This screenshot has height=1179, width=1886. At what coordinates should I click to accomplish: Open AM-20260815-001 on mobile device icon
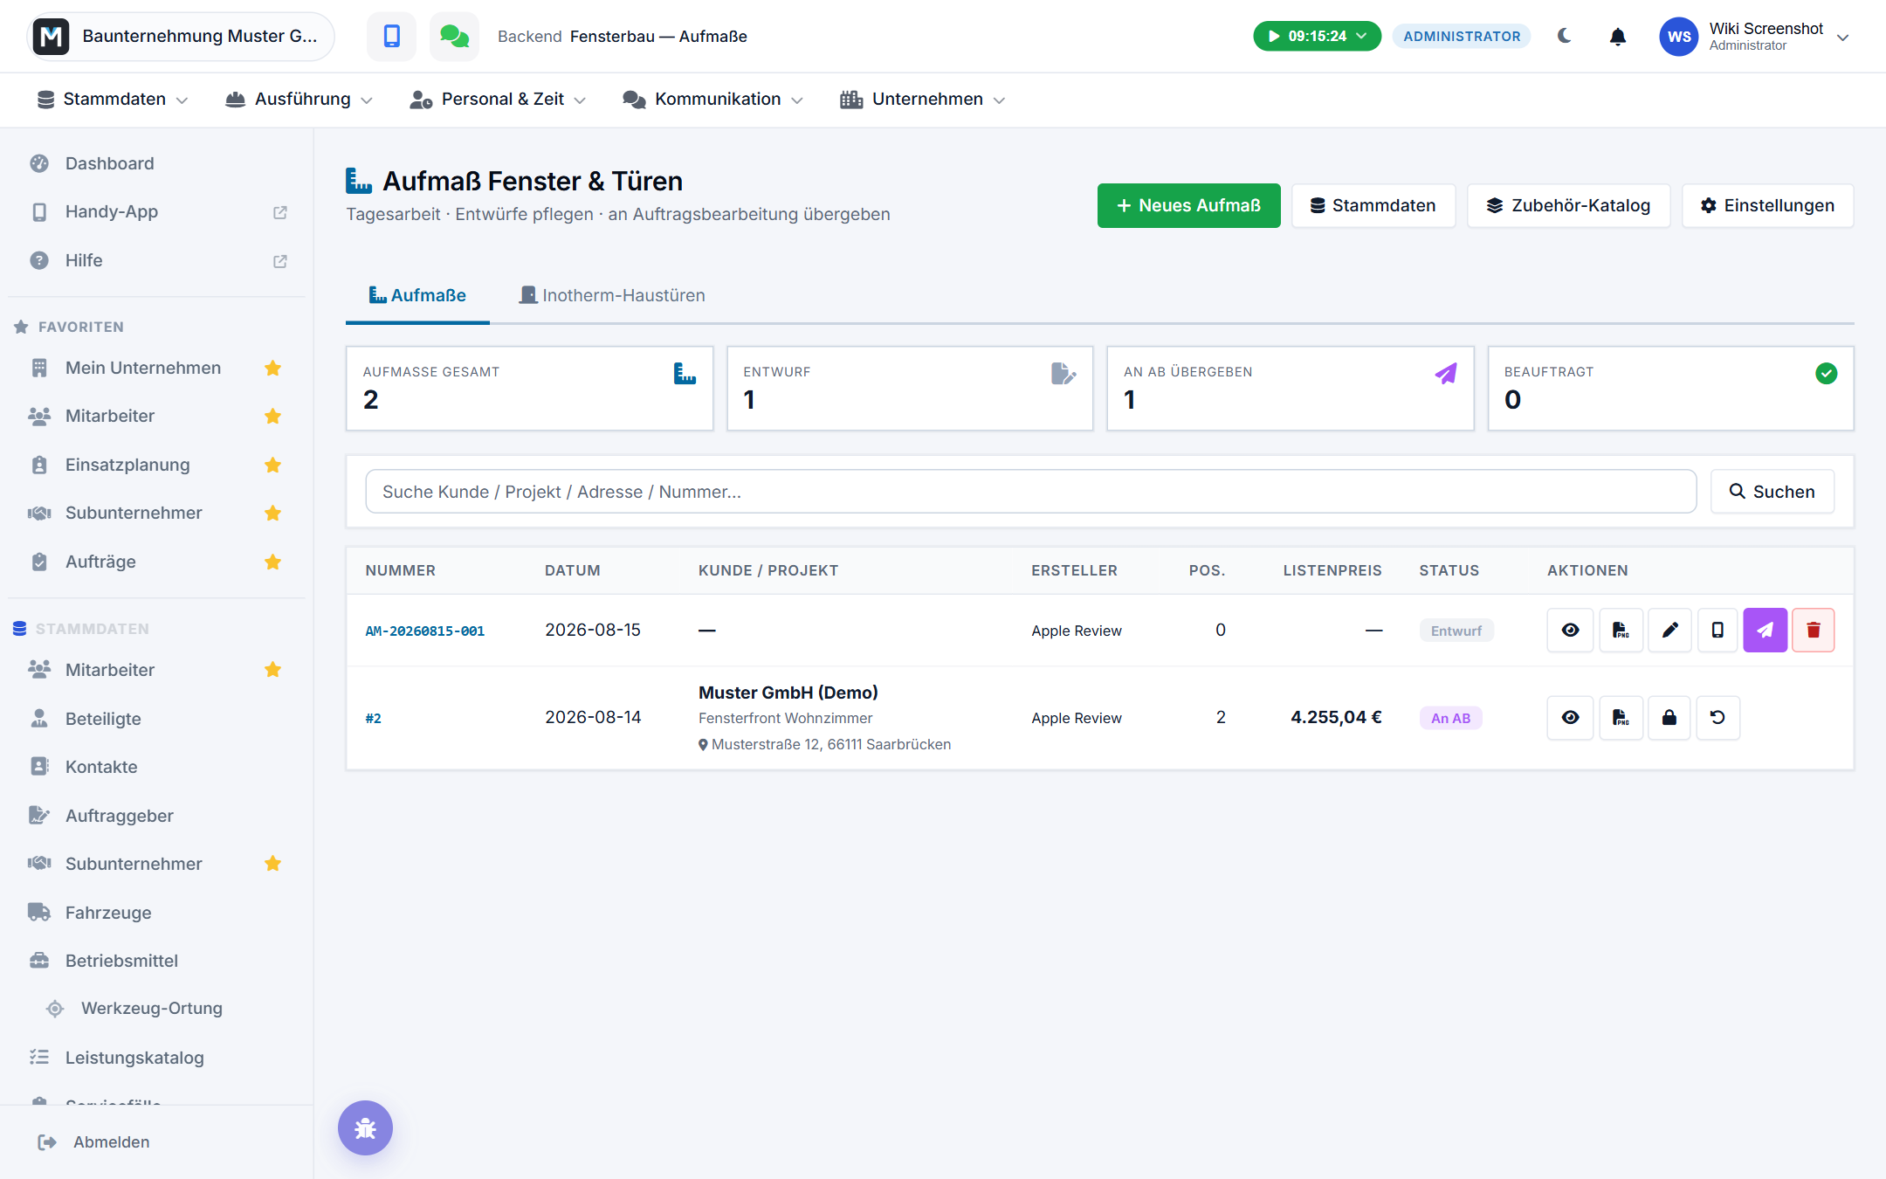click(1717, 631)
